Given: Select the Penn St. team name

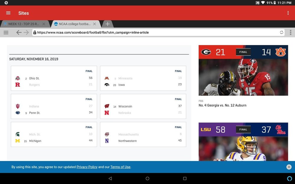Looking at the screenshot, I should coord(35,113).
